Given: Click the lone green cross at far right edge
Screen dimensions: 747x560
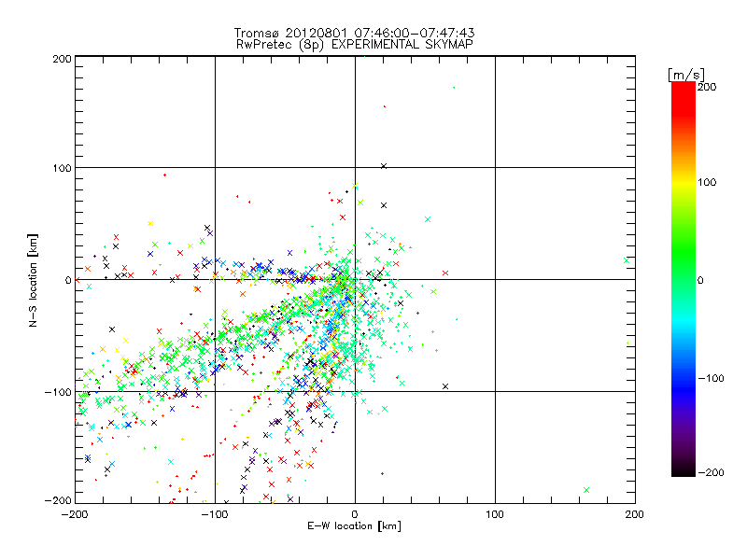Looking at the screenshot, I should 627,260.
